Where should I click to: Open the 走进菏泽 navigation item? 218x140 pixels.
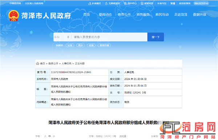point(181,14)
